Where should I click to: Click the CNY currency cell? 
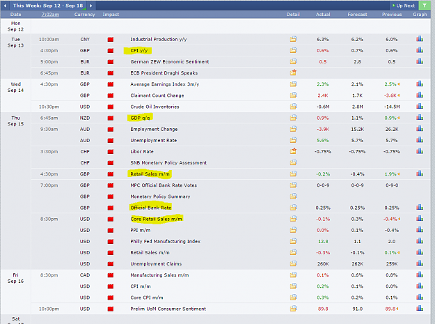click(85, 40)
